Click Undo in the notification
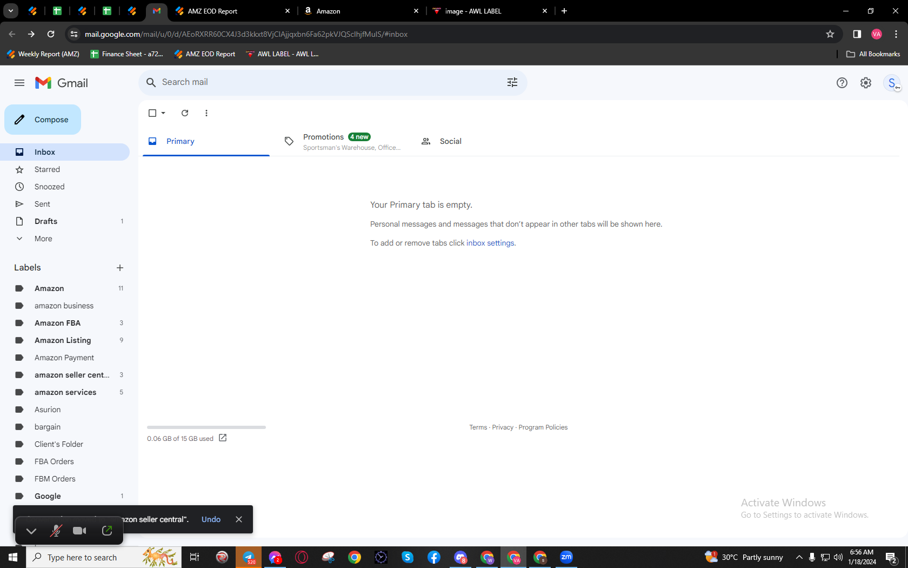The height and width of the screenshot is (568, 908). pos(211,519)
